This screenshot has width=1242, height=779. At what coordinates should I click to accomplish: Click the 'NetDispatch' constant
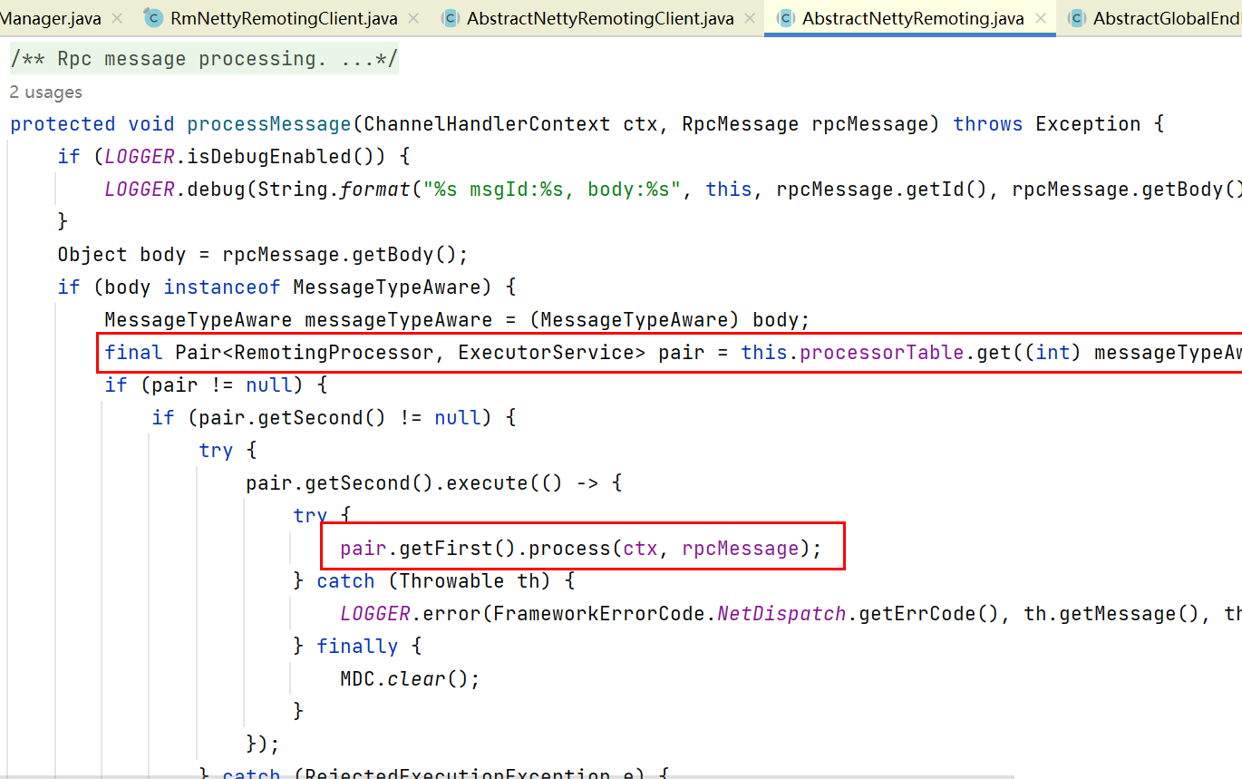(781, 614)
